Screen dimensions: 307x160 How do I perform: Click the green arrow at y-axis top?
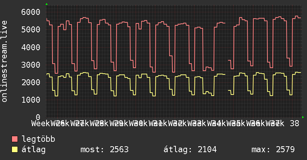(47, 4)
